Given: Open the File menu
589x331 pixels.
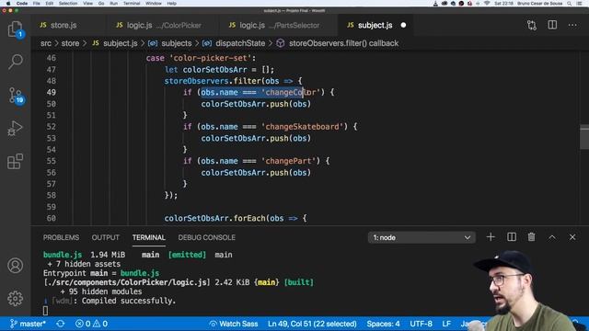Looking at the screenshot, I should click(37, 3).
